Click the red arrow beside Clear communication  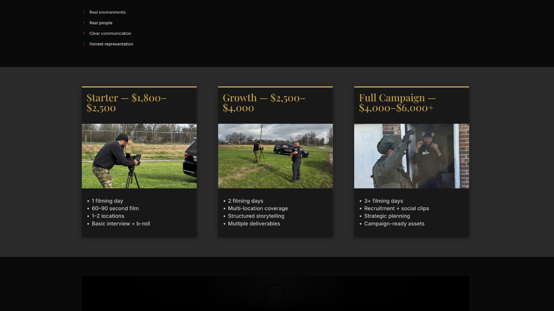click(84, 34)
